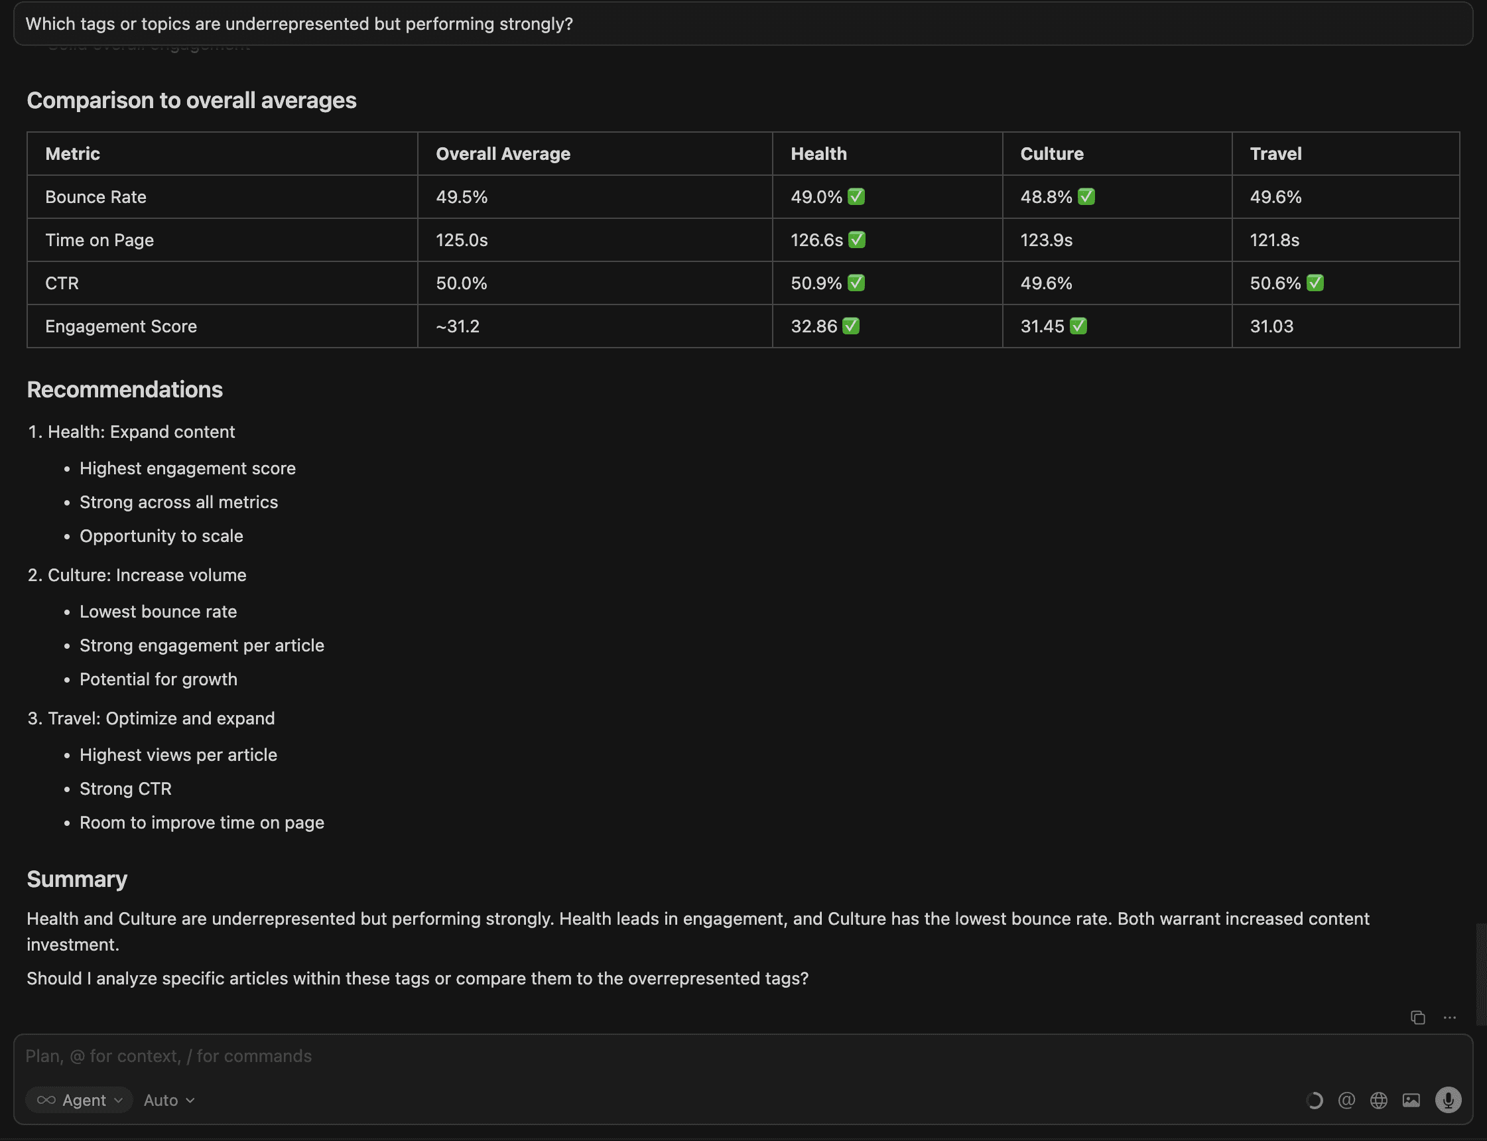Open the three-dot more actions menu
The image size is (1487, 1141).
click(1450, 1018)
